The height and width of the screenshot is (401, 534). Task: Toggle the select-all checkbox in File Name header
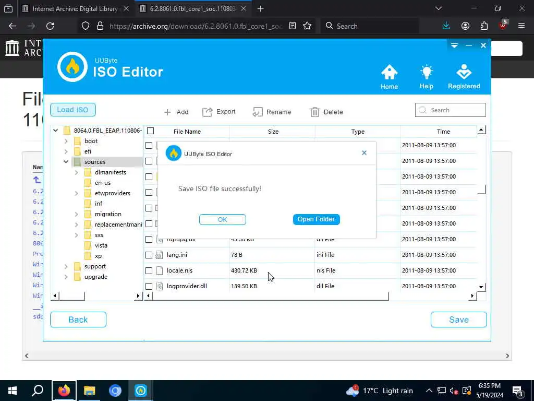151,131
